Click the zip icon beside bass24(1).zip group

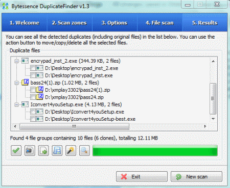[x=25, y=83]
